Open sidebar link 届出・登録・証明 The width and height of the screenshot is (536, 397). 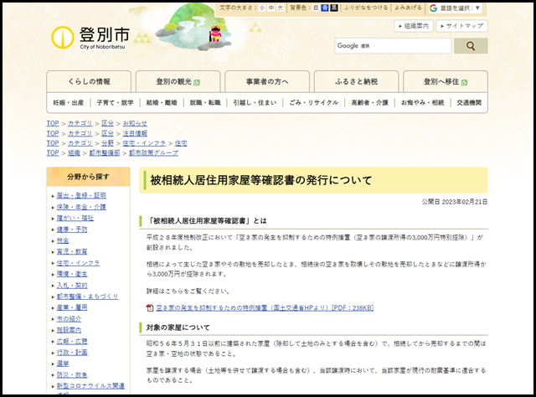point(81,196)
